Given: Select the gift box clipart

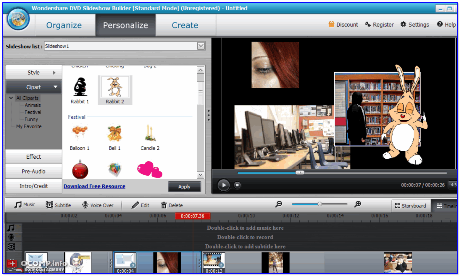Looking at the screenshot, I should [115, 170].
